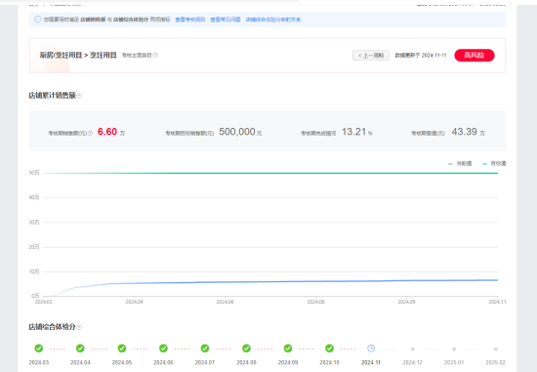The height and width of the screenshot is (372, 537).
Task: Click the 上一周期 previous period button
Action: pyautogui.click(x=371, y=55)
